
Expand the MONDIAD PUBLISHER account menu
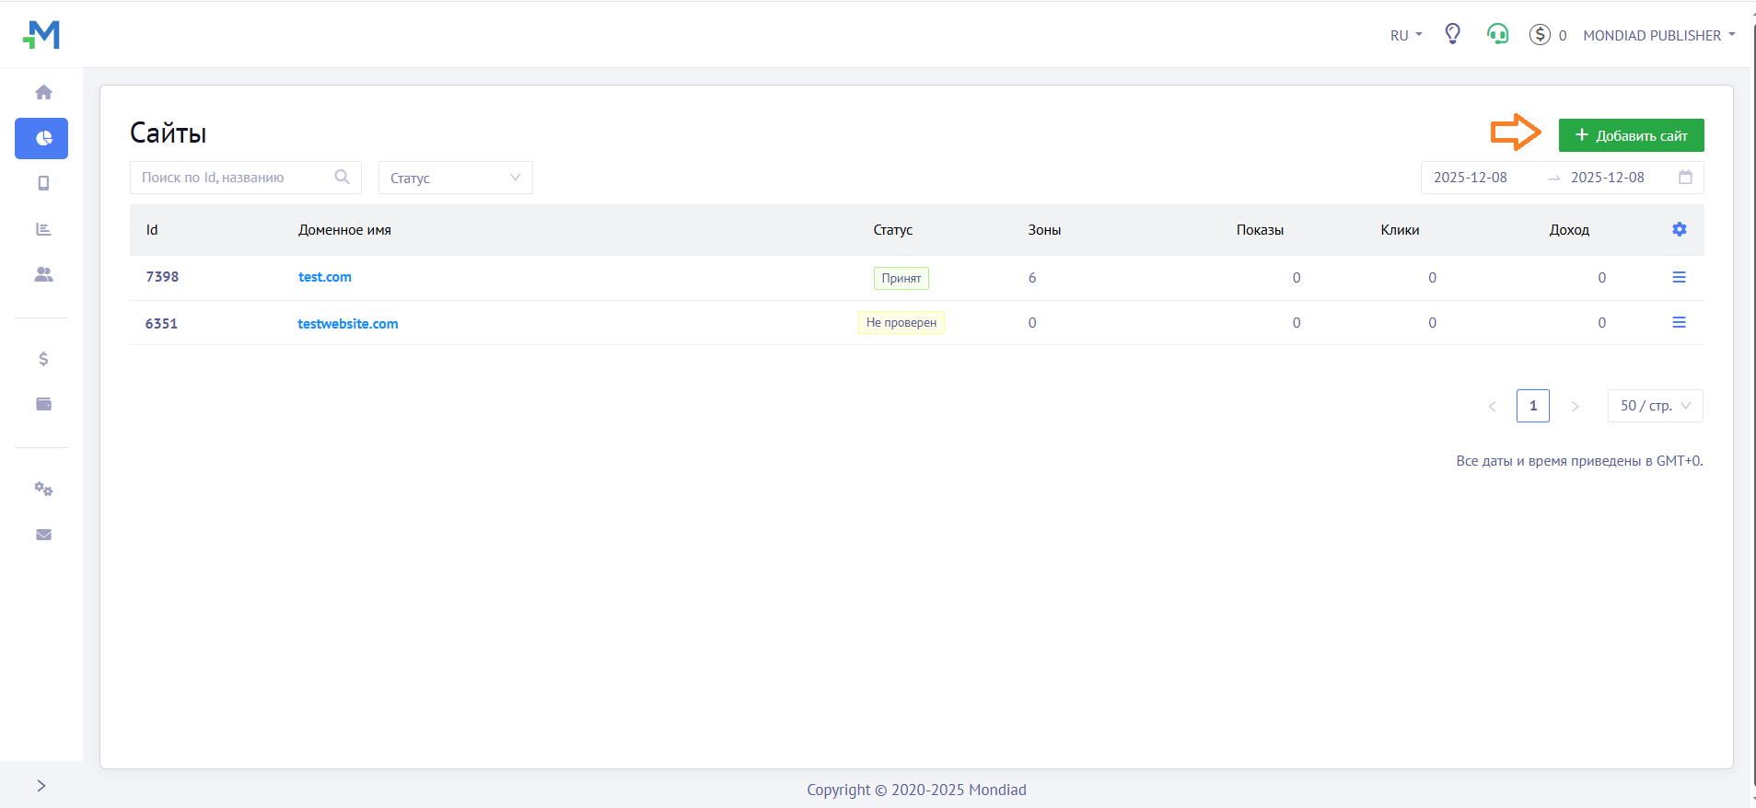point(1658,35)
